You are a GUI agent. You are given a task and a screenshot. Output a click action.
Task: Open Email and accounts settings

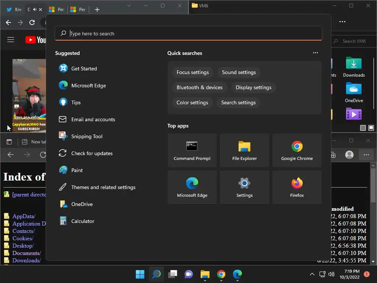(x=87, y=119)
